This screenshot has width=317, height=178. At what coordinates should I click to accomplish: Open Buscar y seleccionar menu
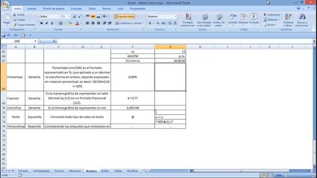302,20
